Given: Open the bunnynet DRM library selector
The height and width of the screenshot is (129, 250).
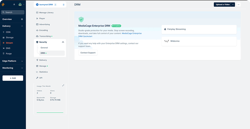Looking at the screenshot, I should 50,4.
